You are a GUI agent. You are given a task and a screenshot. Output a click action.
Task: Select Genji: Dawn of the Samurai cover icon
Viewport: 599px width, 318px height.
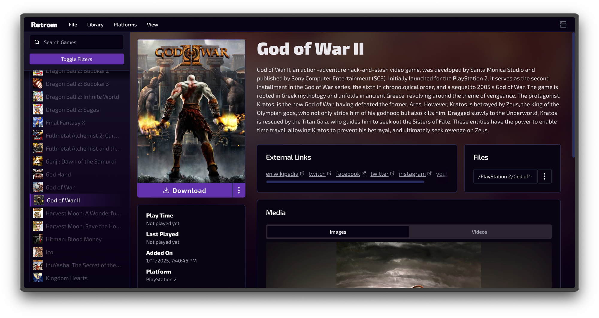(x=38, y=161)
